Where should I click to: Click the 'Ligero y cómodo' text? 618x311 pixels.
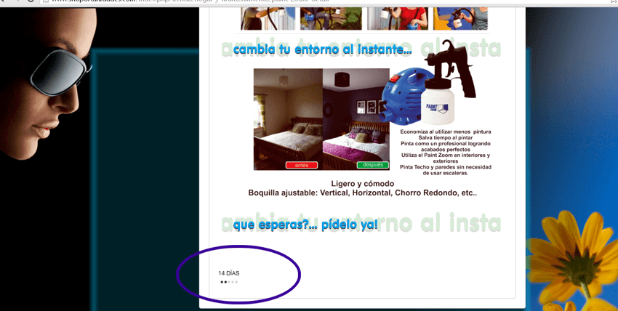click(x=363, y=184)
